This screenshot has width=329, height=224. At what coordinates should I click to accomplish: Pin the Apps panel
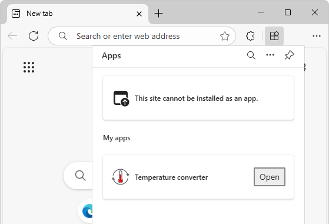tap(289, 55)
